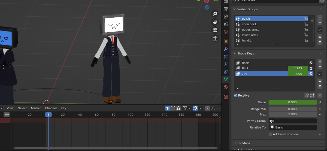This screenshot has height=151, width=327.
Task: Toggle lock on eye.R vertex group
Action: [306, 19]
